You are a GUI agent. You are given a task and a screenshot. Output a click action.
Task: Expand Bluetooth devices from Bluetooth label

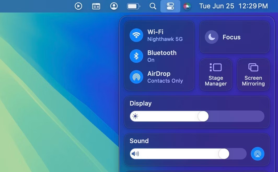pos(162,53)
